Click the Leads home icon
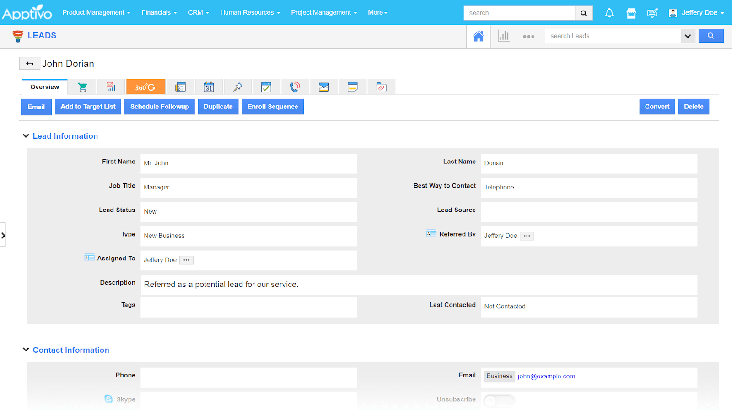 pos(478,36)
